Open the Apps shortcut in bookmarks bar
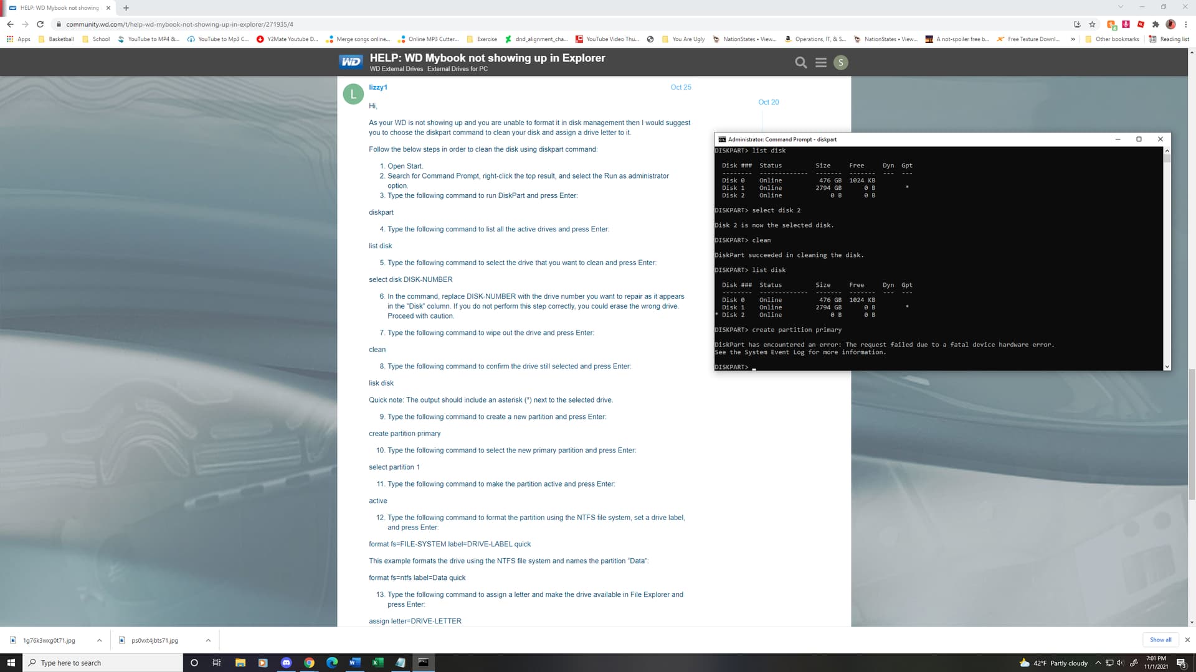Viewport: 1196px width, 672px height. [18, 39]
